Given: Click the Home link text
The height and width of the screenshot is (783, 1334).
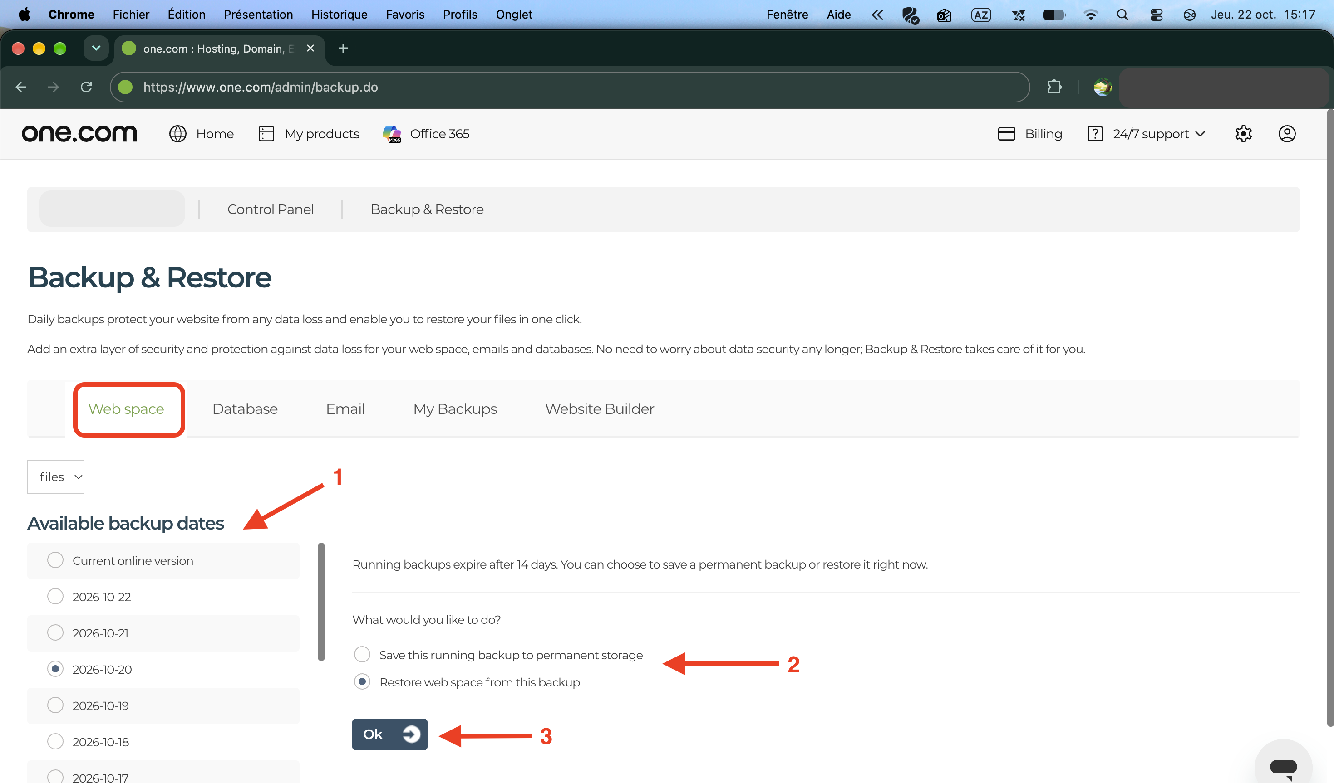Looking at the screenshot, I should tap(215, 134).
